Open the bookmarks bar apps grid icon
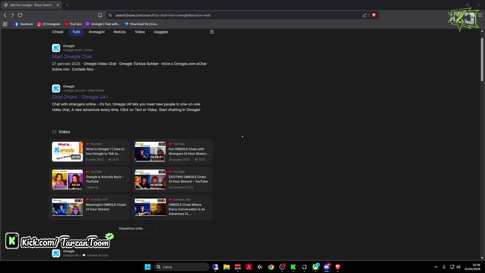 5,24
